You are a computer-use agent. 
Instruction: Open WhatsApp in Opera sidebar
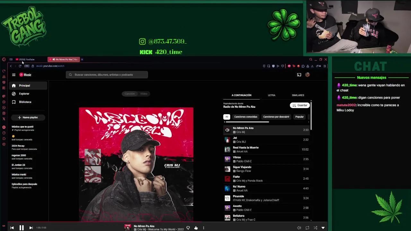[x=4, y=107]
